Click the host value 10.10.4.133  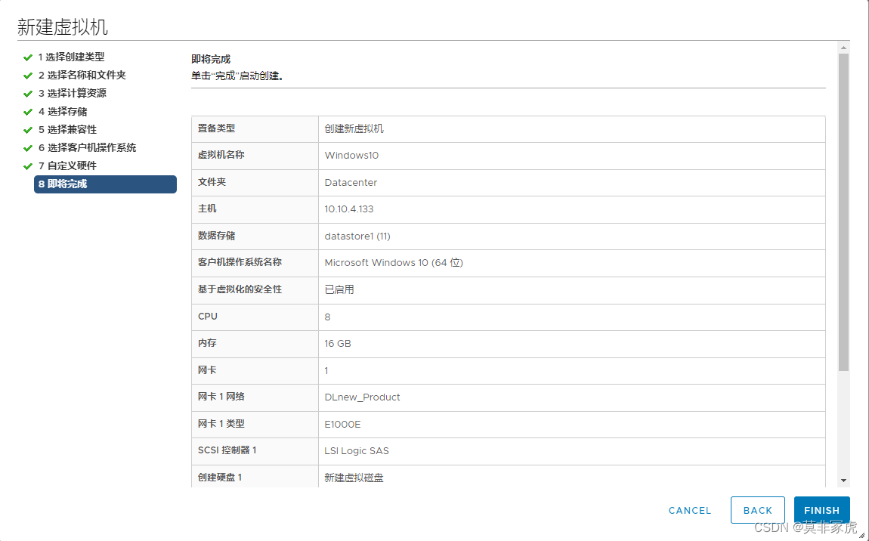tap(349, 209)
